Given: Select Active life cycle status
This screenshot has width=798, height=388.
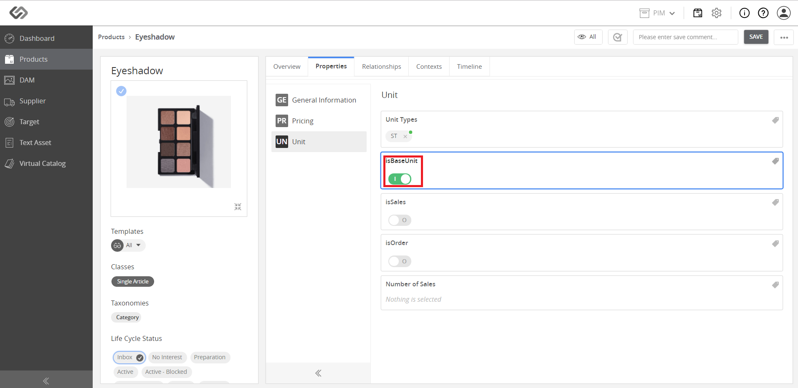Looking at the screenshot, I should point(125,372).
